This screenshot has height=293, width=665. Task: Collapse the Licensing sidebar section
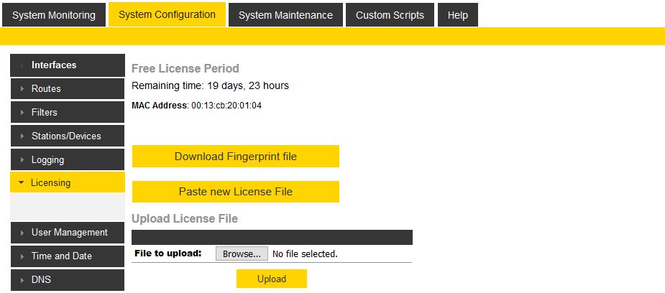(x=67, y=183)
